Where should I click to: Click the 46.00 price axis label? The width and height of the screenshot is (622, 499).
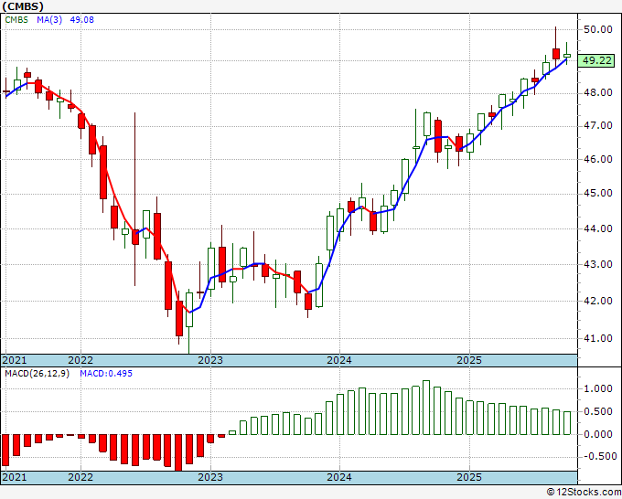tap(598, 159)
